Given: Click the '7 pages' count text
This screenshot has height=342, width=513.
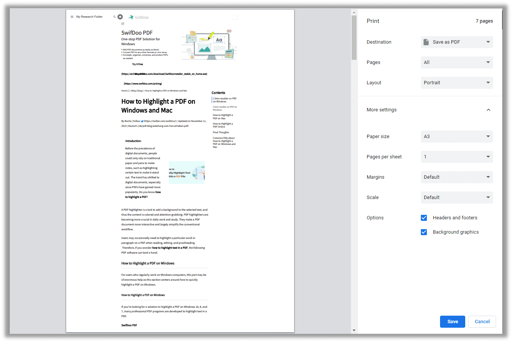Looking at the screenshot, I should tap(484, 21).
